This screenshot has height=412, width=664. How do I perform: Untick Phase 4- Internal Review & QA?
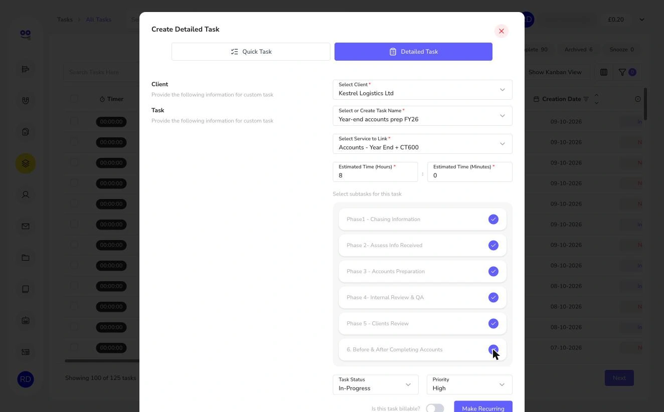tap(493, 298)
